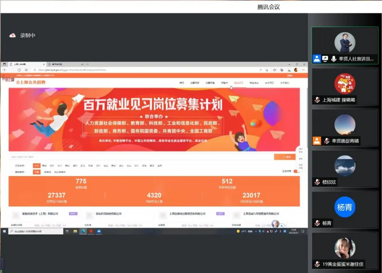Screen dimensions: 382x273
Task: Click the floating round avatar above the taskbar tray
Action: tap(276, 224)
